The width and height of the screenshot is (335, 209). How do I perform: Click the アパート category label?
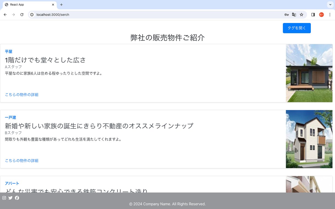12,184
